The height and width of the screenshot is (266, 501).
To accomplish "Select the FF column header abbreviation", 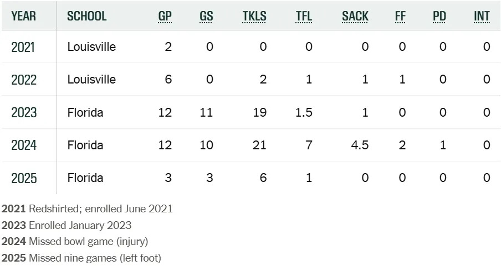I will 400,16.
